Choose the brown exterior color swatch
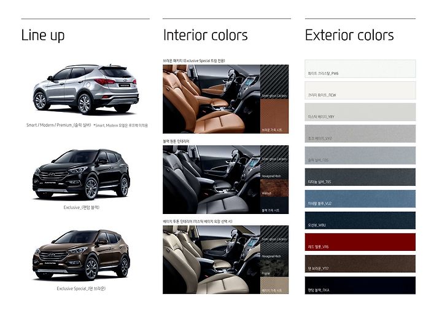Image resolution: width=442 pixels, height=313 pixels. [360, 264]
